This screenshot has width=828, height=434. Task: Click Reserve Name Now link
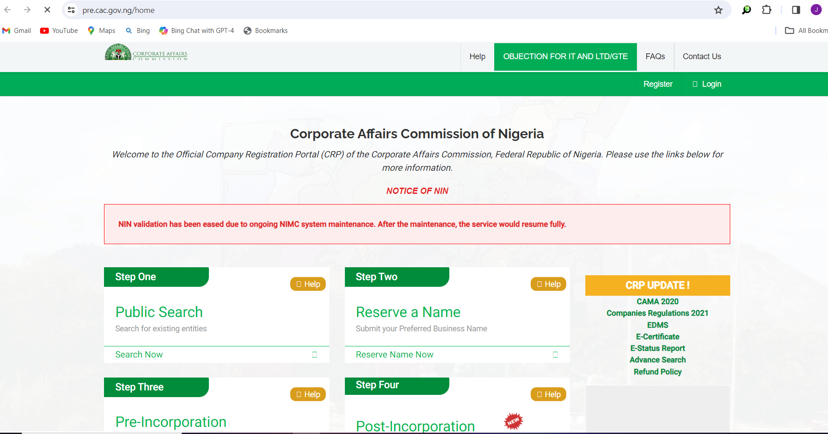click(x=395, y=354)
